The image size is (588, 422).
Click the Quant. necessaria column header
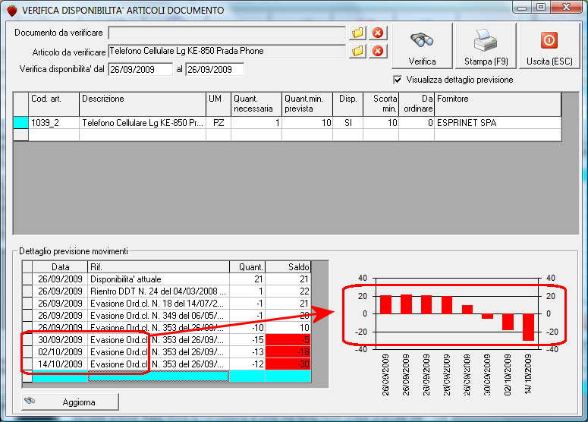(x=256, y=104)
